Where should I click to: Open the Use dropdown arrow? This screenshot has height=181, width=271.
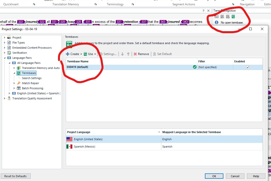pyautogui.click(x=95, y=54)
